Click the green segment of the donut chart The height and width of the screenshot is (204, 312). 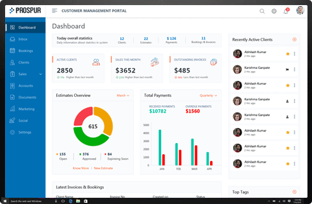90,139
